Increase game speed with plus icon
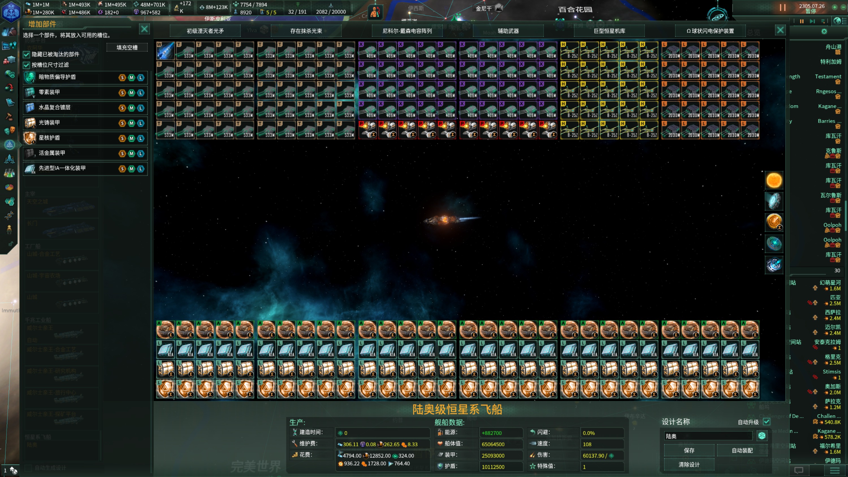This screenshot has width=848, height=477. pyautogui.click(x=835, y=7)
